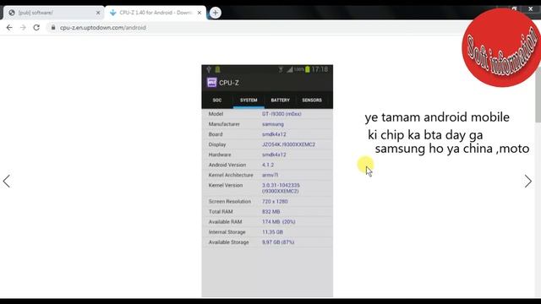Show the previous screenshot with the left chevron
Image resolution: width=541 pixels, height=304 pixels.
click(7, 182)
